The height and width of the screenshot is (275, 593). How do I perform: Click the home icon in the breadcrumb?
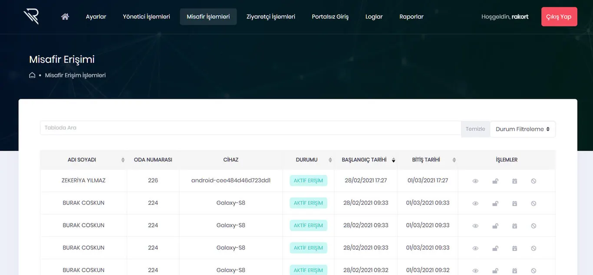(x=32, y=75)
